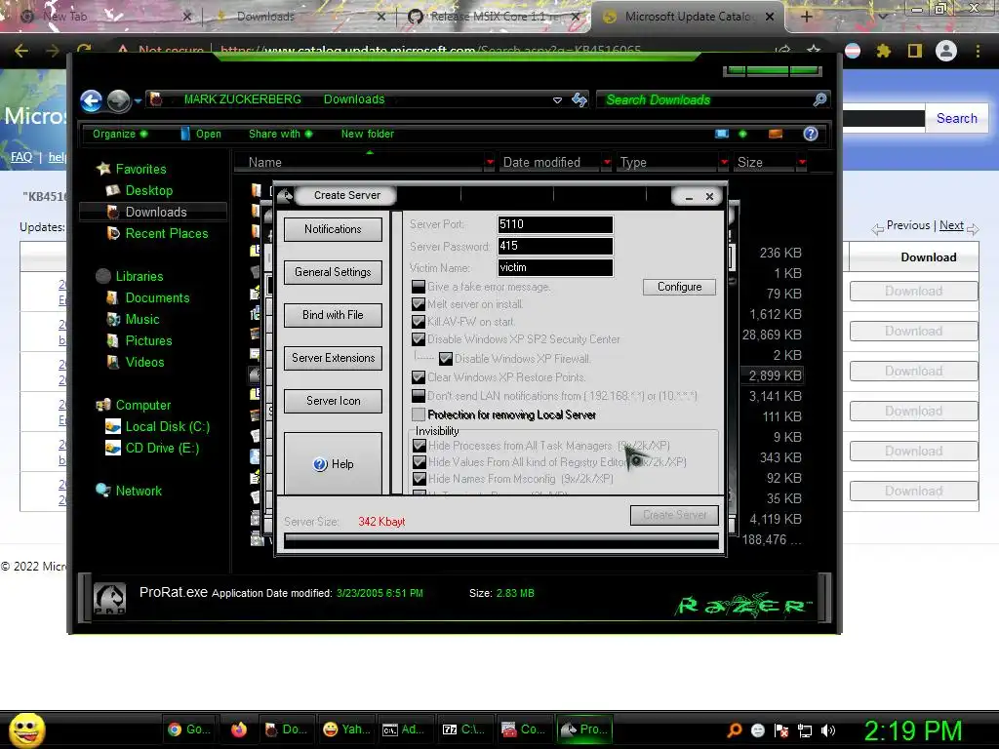Open recent pages arrow beside forward button

click(138, 100)
